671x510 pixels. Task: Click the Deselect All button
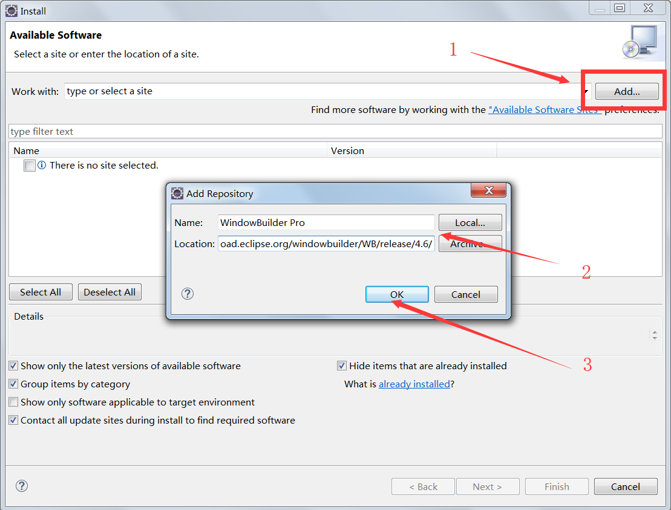pos(110,292)
